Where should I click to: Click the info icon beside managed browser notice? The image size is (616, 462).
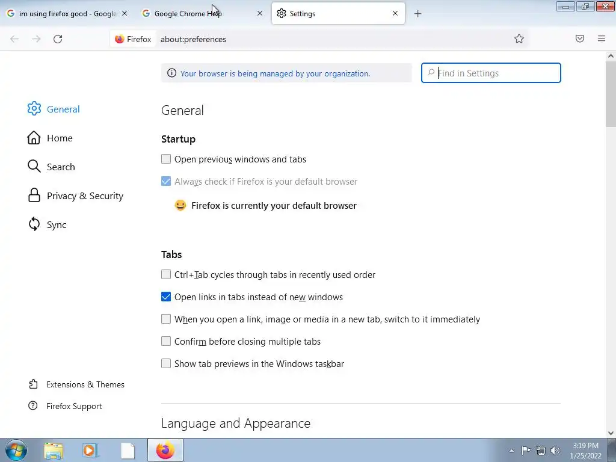point(171,73)
